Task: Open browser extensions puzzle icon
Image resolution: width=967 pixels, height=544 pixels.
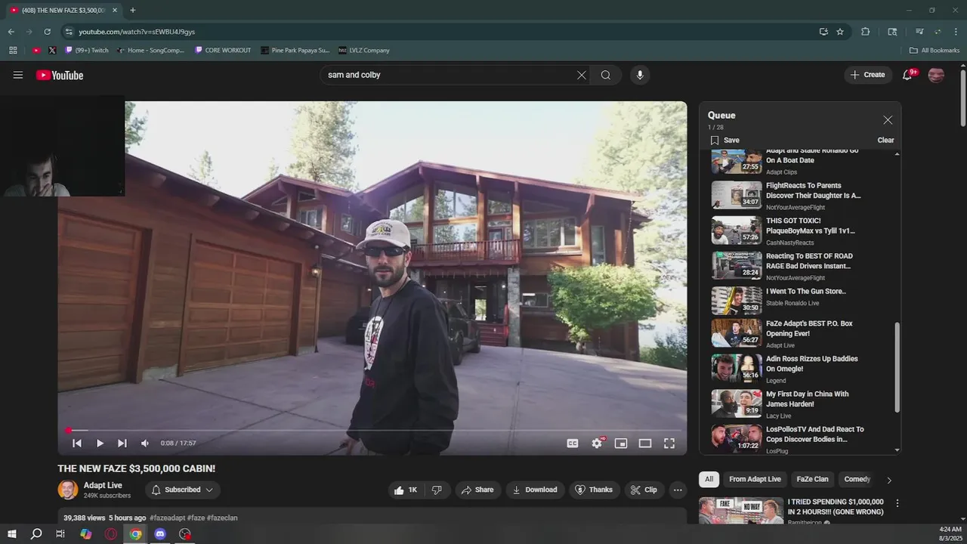Action: [866, 32]
